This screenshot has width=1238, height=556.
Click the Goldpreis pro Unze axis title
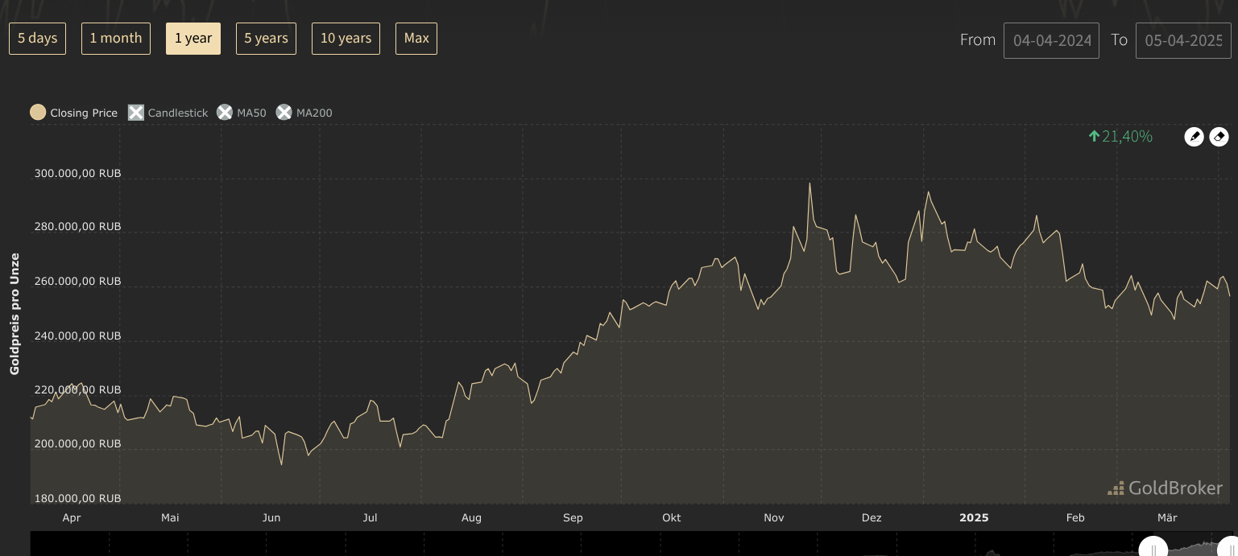pyautogui.click(x=14, y=314)
